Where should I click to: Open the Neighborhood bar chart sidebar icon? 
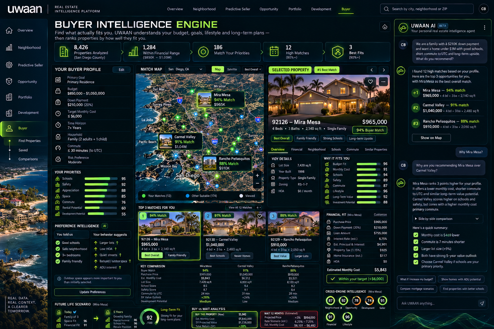[x=9, y=48]
